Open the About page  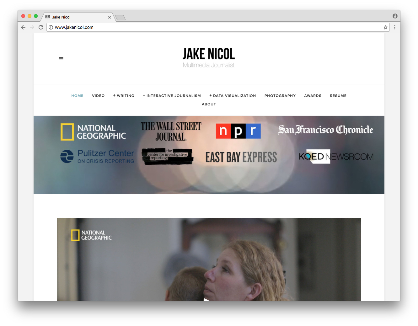coord(209,104)
